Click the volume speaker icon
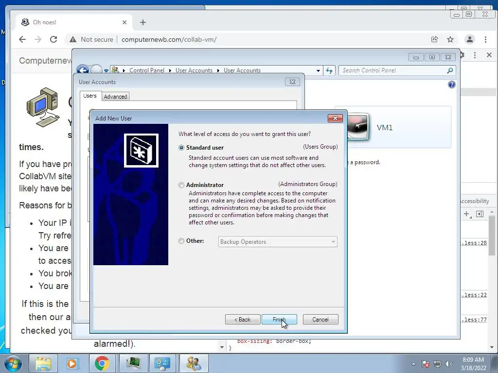The image size is (498, 373). click(449, 364)
